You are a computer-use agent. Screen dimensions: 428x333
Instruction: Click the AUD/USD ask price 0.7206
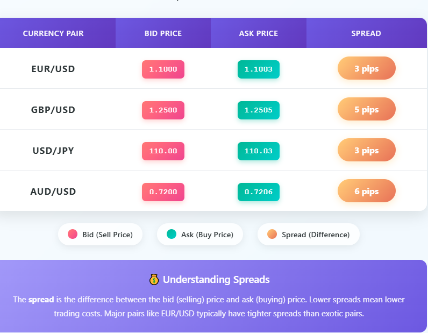(259, 192)
